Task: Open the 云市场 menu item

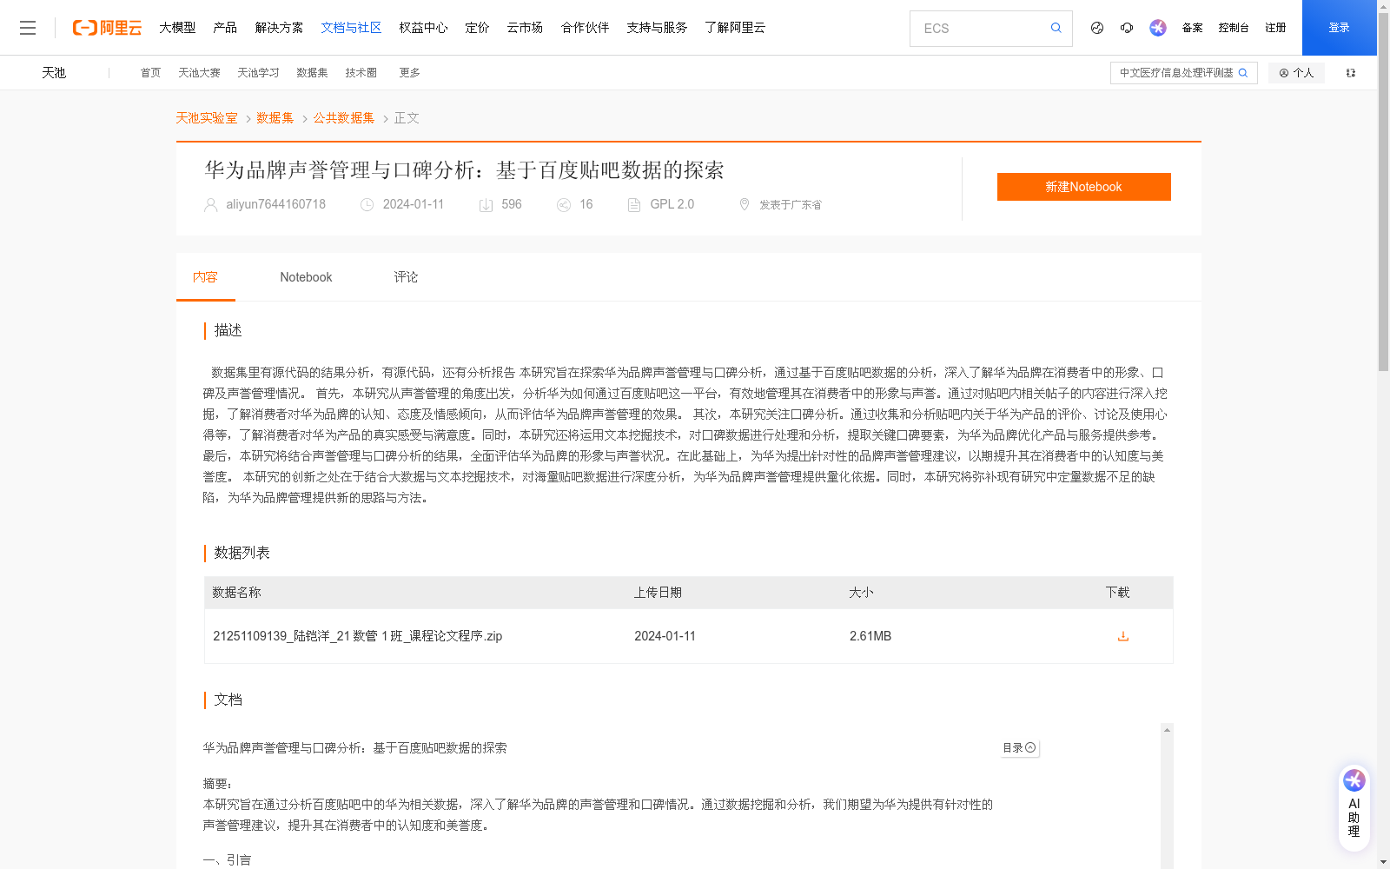Action: (x=525, y=28)
